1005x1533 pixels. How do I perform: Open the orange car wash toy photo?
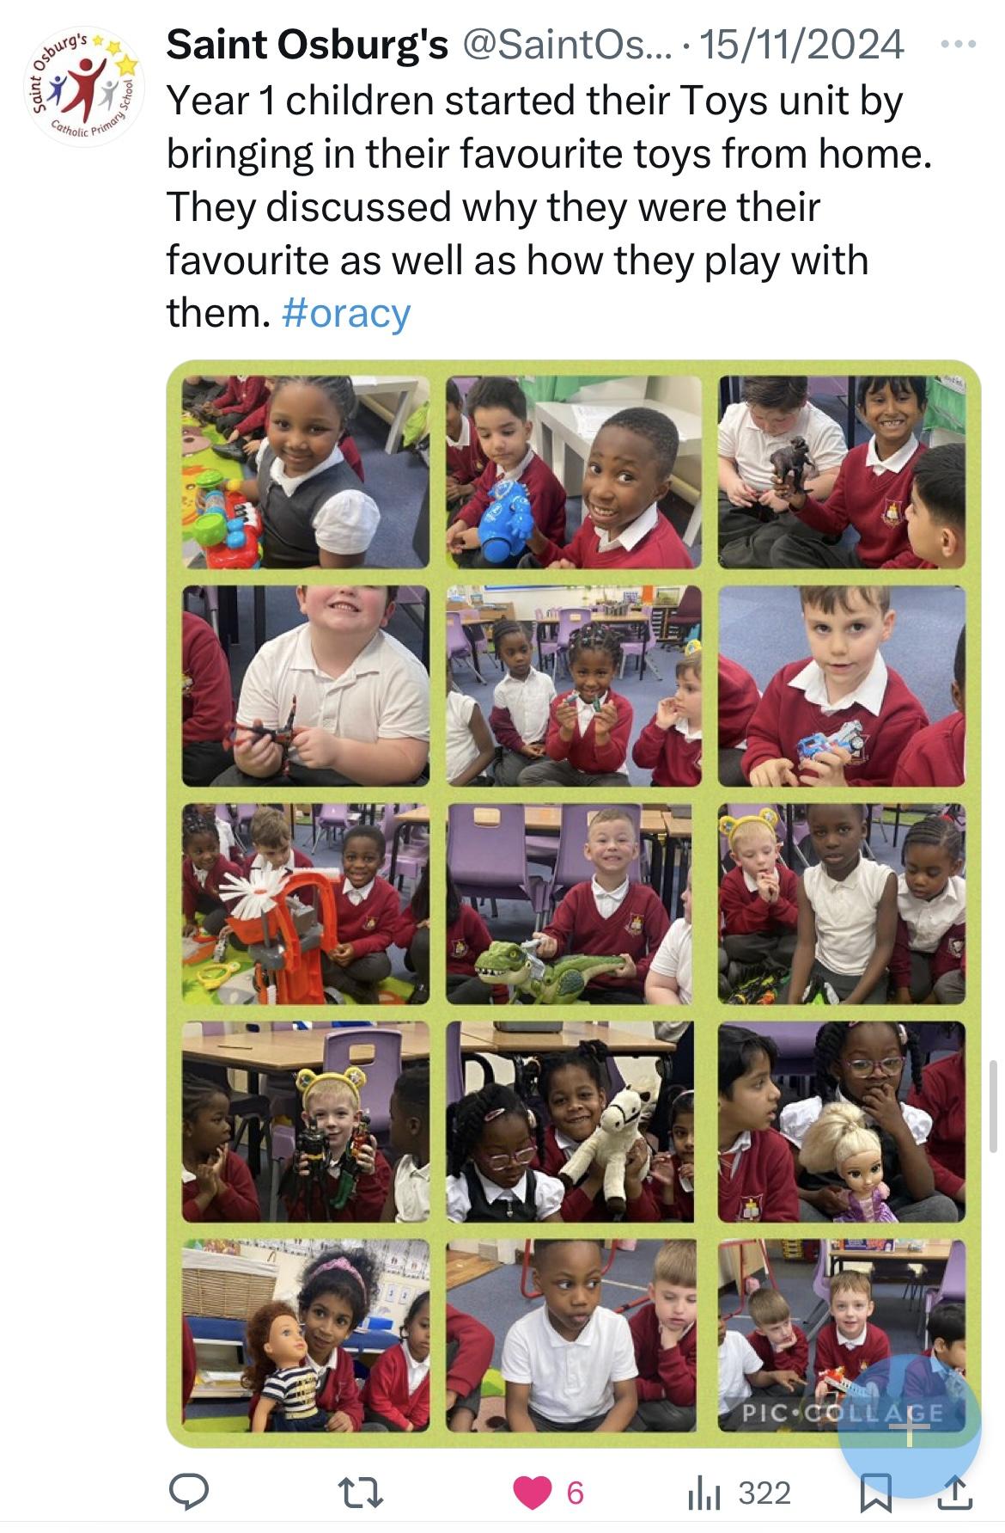(306, 904)
